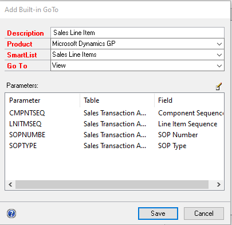The width and height of the screenshot is (232, 225).
Task: Click the Description text field
Action: point(137,33)
